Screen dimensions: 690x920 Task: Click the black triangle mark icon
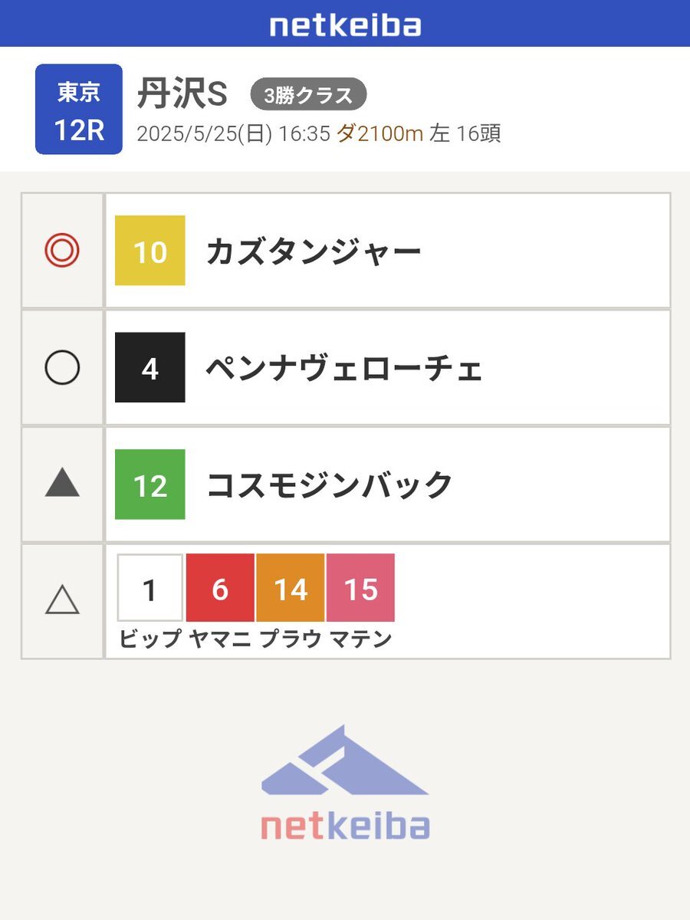(x=62, y=484)
